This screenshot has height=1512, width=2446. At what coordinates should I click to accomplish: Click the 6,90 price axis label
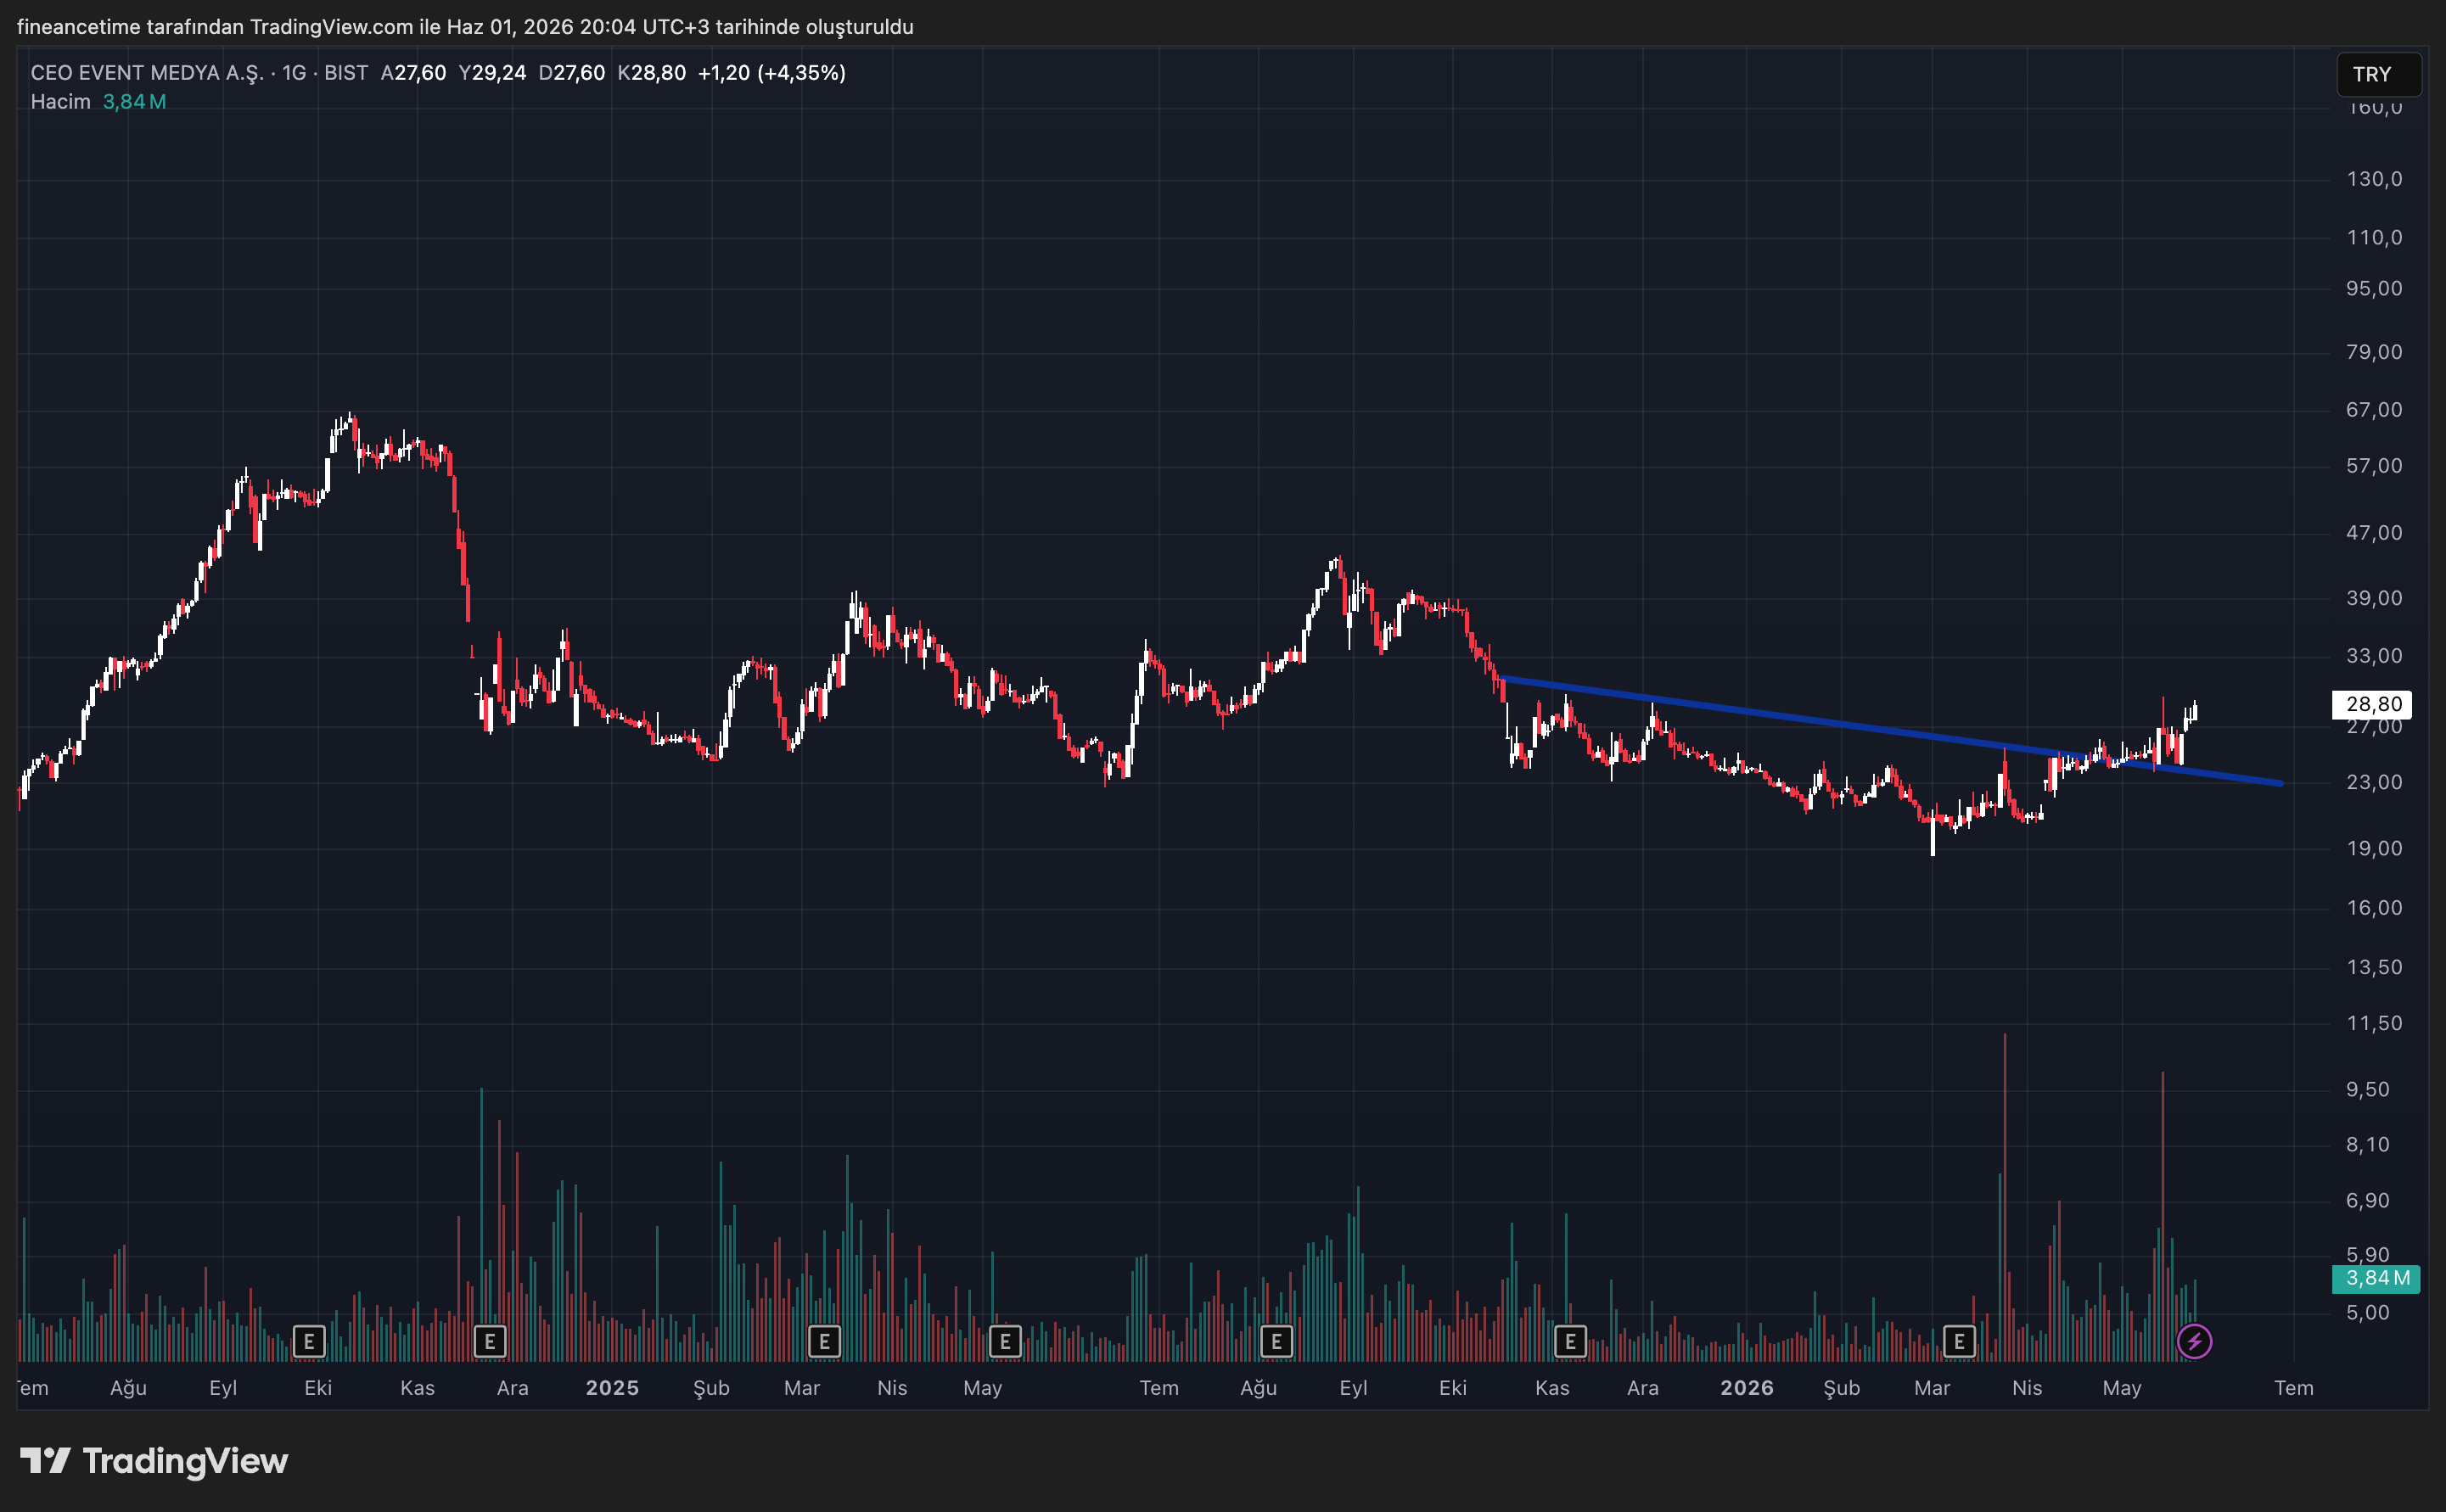2368,1201
